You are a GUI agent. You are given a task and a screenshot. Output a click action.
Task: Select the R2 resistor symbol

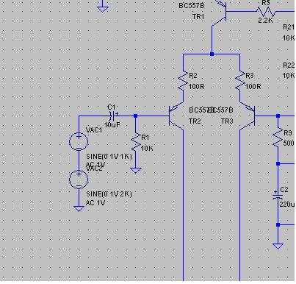tap(183, 81)
